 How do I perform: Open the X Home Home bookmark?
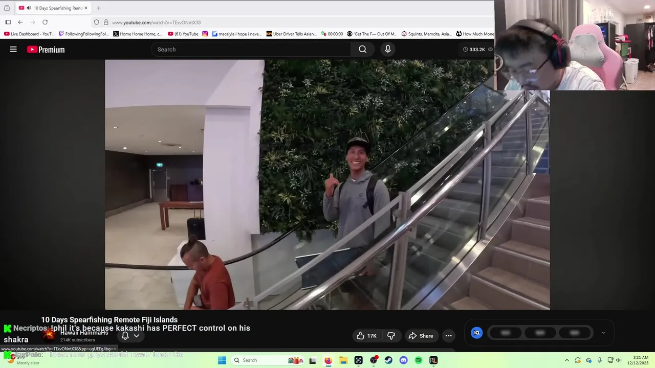(138, 34)
